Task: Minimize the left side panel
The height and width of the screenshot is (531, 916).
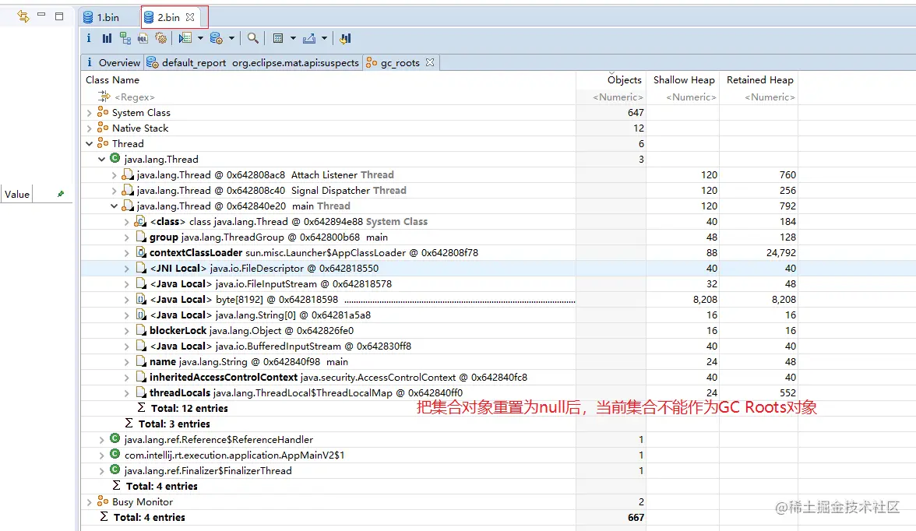Action: click(x=41, y=15)
